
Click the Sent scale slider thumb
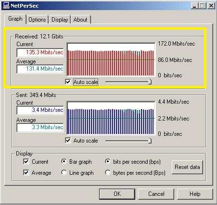point(150,141)
